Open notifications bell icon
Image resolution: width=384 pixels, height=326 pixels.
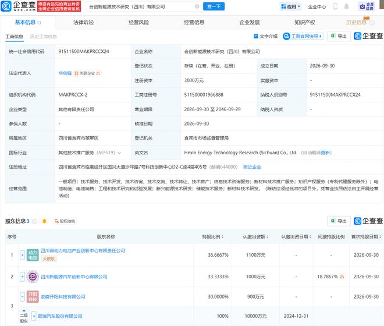346,6
